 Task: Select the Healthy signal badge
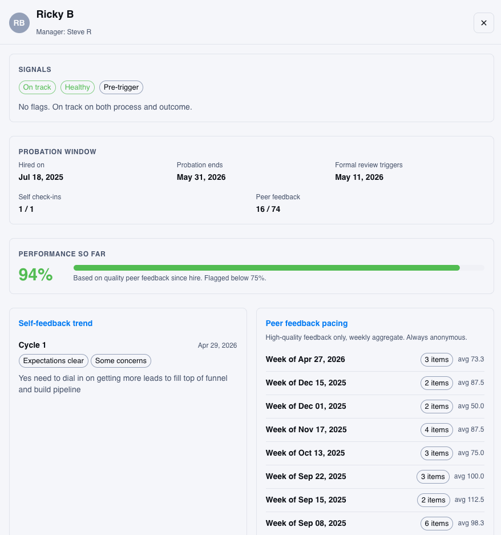pos(78,87)
